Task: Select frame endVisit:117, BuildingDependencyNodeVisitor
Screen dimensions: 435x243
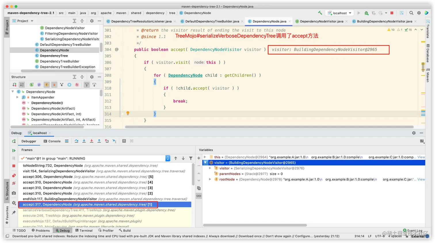Action: [x=105, y=199]
